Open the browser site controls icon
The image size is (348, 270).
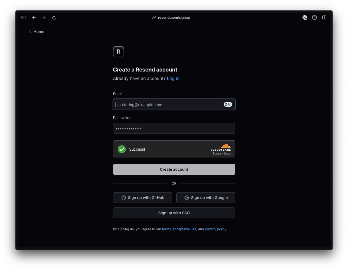coord(314,17)
